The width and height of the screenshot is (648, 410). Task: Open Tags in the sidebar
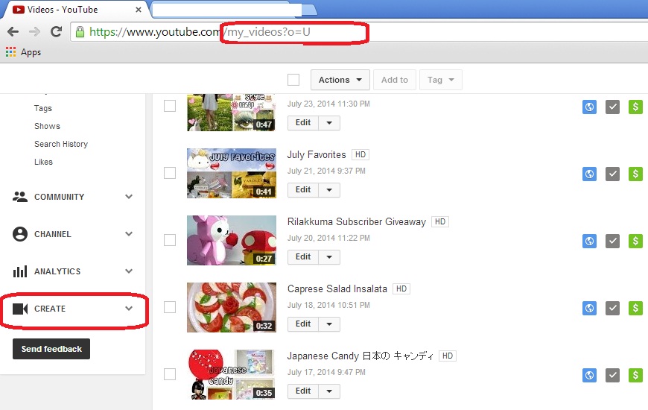click(43, 108)
